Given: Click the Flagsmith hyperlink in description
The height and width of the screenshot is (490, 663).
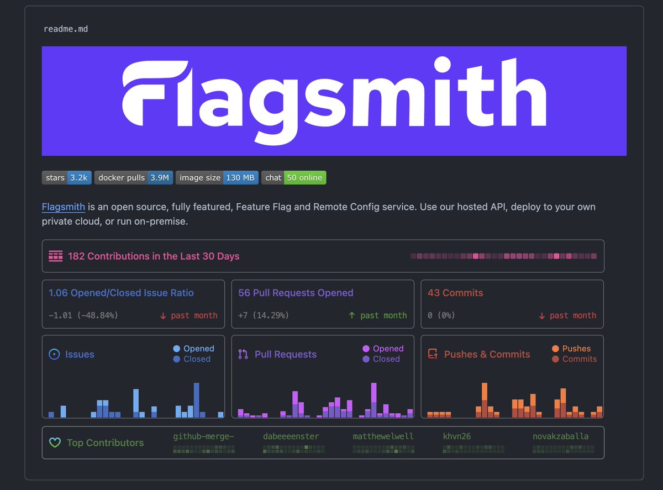Looking at the screenshot, I should point(64,207).
